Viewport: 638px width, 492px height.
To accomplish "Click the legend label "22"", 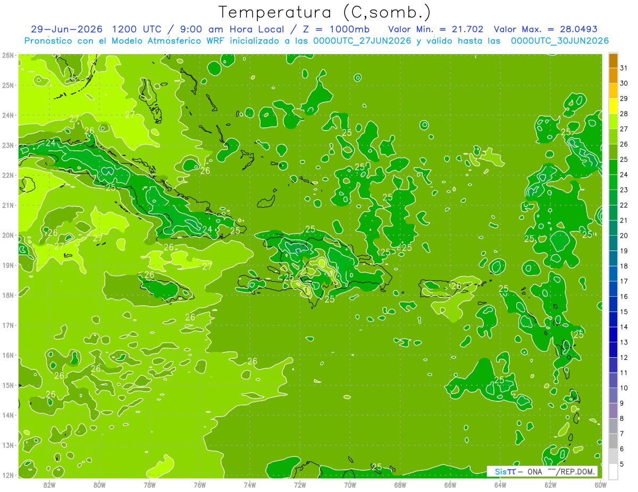I will [624, 205].
